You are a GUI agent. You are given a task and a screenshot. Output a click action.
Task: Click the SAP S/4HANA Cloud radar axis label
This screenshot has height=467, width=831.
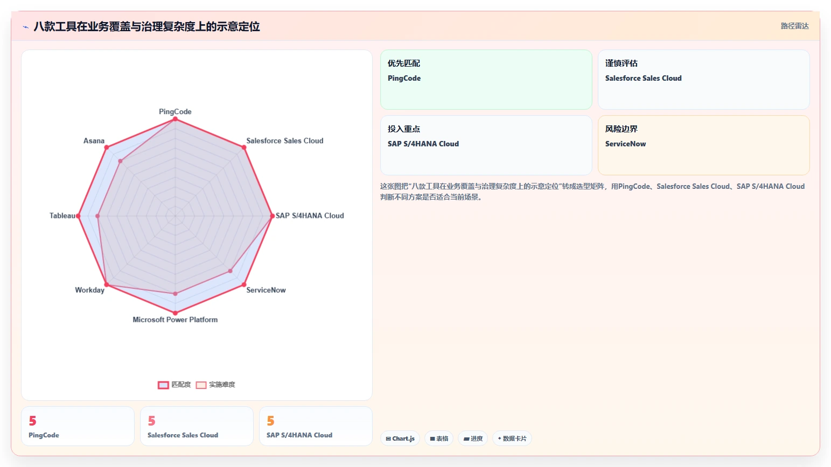pos(310,215)
